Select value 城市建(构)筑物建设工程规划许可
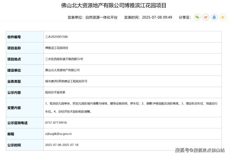The image size is (230, 155). click(66, 81)
